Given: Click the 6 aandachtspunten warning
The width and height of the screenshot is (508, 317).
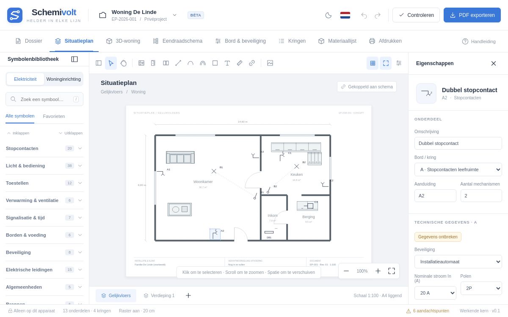Looking at the screenshot, I should 428,311.
